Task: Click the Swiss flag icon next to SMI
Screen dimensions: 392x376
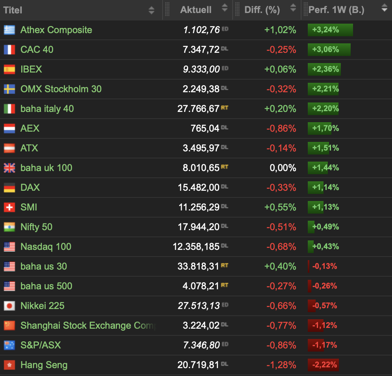Action: point(9,207)
